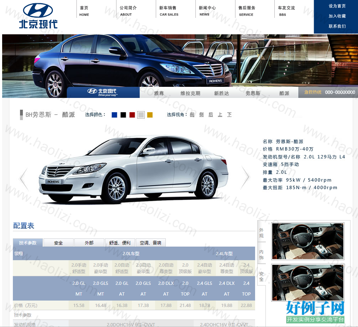This screenshot has width=358, height=327.
Task: Click the 2.0手动舒适型 column label
Action: pos(79,268)
